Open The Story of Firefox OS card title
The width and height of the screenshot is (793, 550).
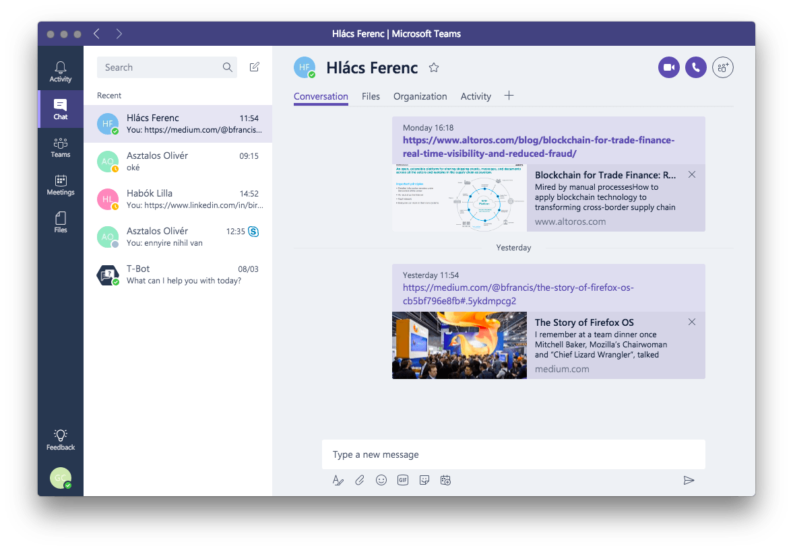[x=584, y=322]
